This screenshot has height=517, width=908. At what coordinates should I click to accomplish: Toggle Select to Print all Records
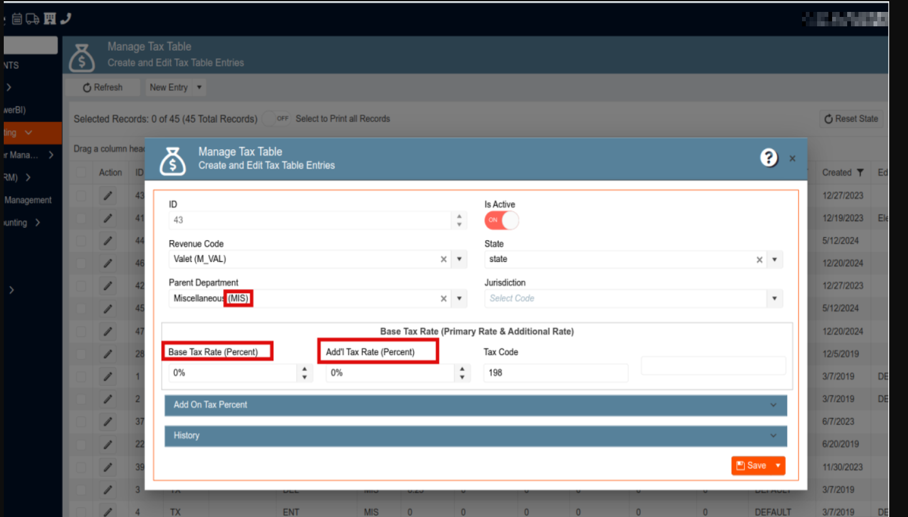(277, 118)
